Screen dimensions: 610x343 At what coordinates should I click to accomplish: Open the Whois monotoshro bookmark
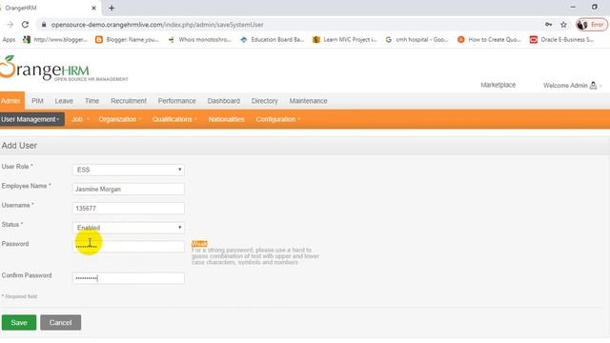click(x=199, y=40)
